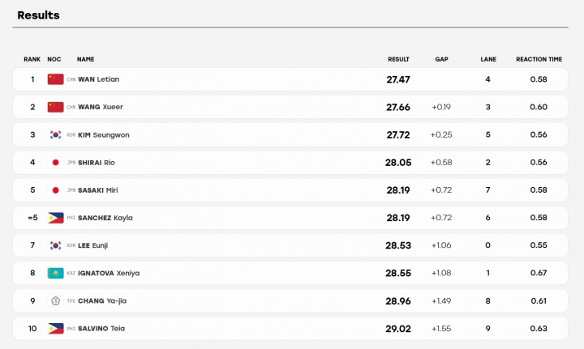The width and height of the screenshot is (584, 349).
Task: Click Korea flag beside KIM Seungwon
Action: [x=55, y=134]
